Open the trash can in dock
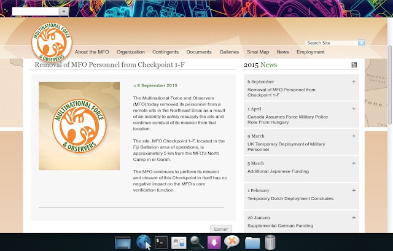 click(x=270, y=242)
